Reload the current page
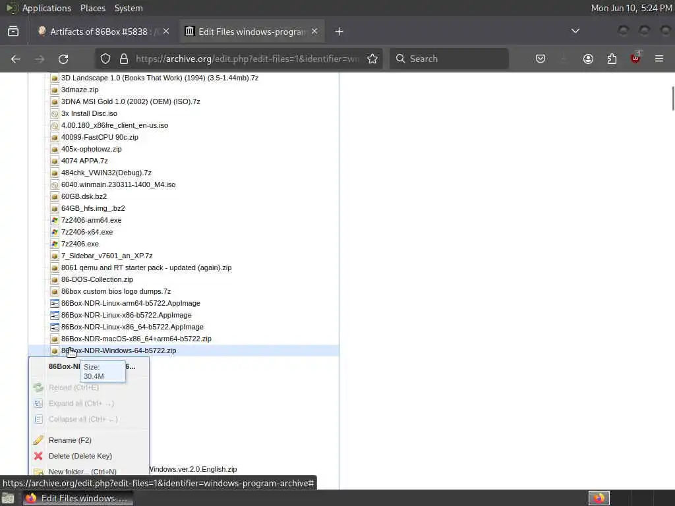This screenshot has width=675, height=506. [x=63, y=59]
